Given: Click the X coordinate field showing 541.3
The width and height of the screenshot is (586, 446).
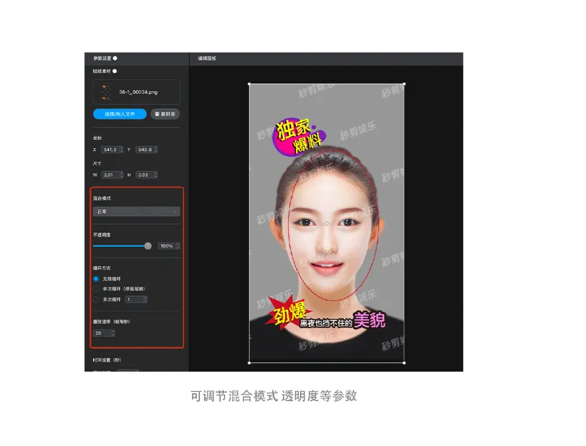Looking at the screenshot, I should [x=110, y=149].
